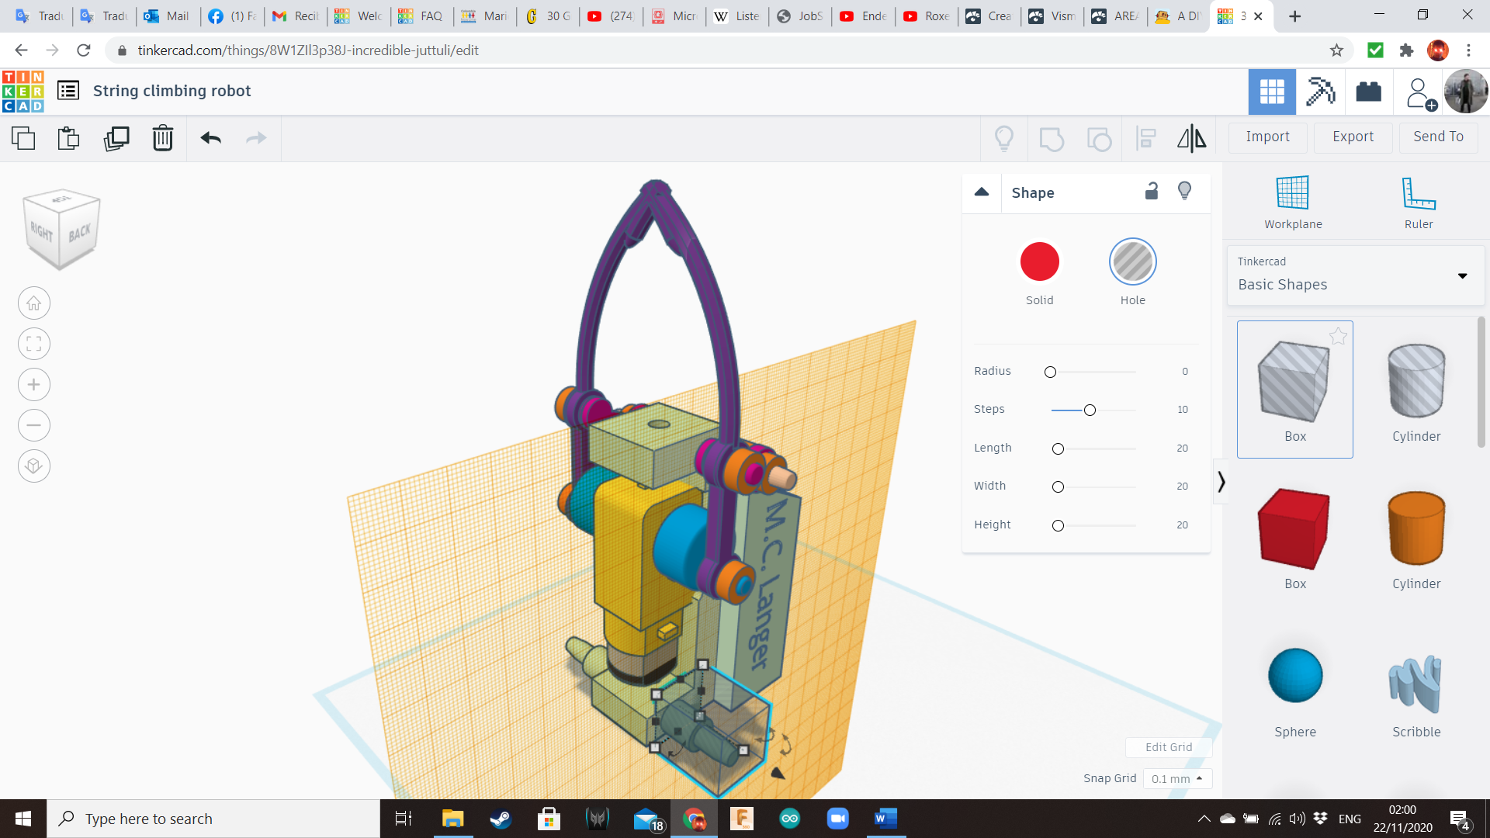Switch to the JobS browser tab
The image size is (1490, 838).
coord(802,16)
